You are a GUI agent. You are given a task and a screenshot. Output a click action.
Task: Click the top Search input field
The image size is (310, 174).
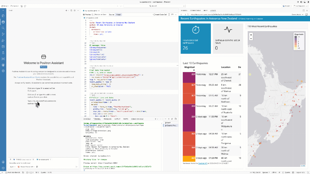click(155, 6)
